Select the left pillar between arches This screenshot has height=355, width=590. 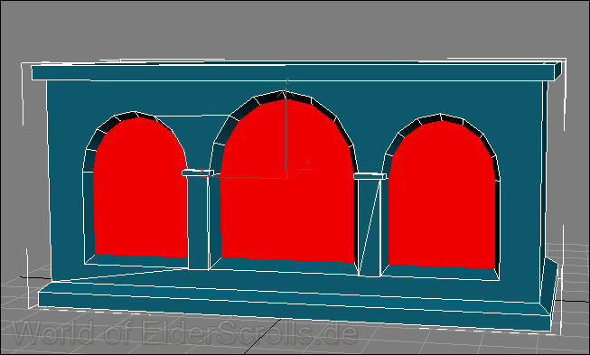[198, 222]
